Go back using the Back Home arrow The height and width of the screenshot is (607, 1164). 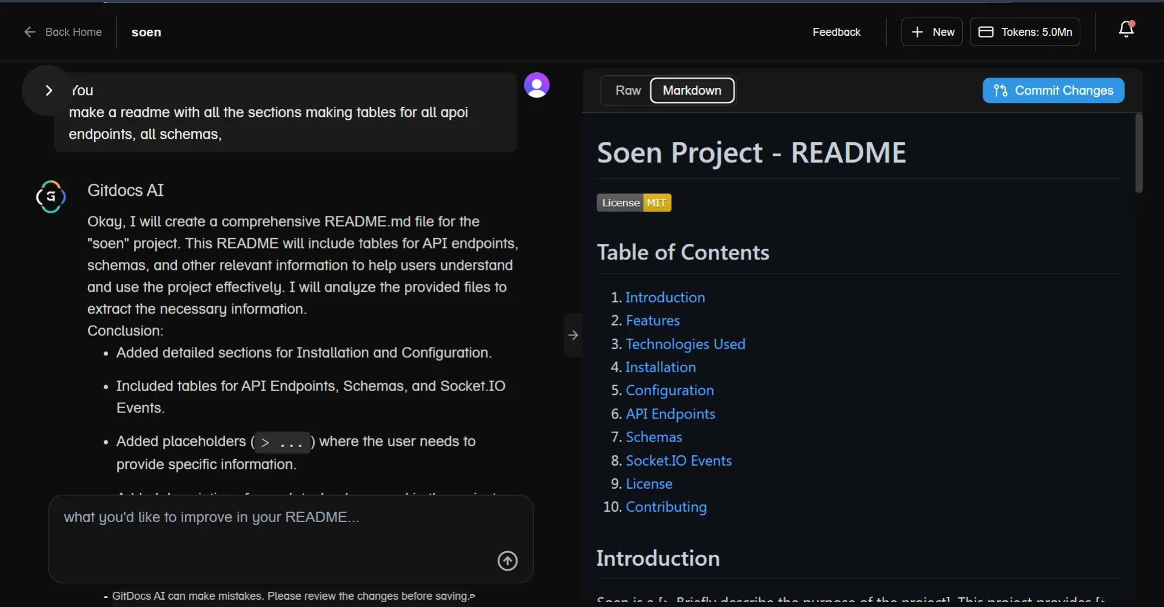coord(30,32)
